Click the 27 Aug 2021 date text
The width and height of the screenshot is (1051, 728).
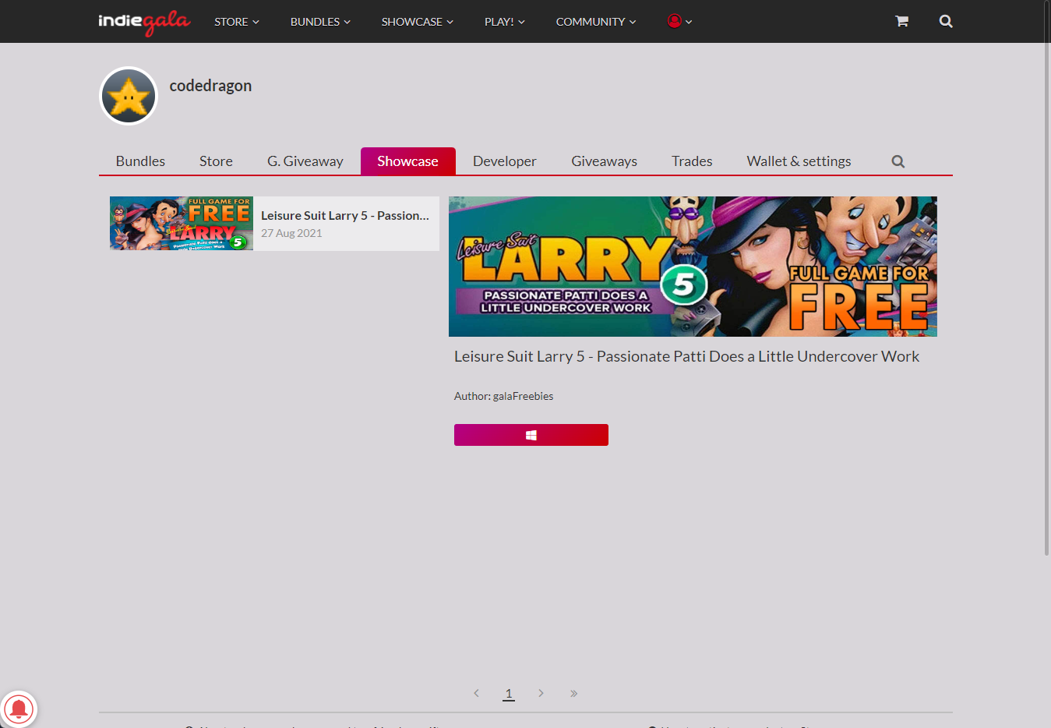click(291, 233)
